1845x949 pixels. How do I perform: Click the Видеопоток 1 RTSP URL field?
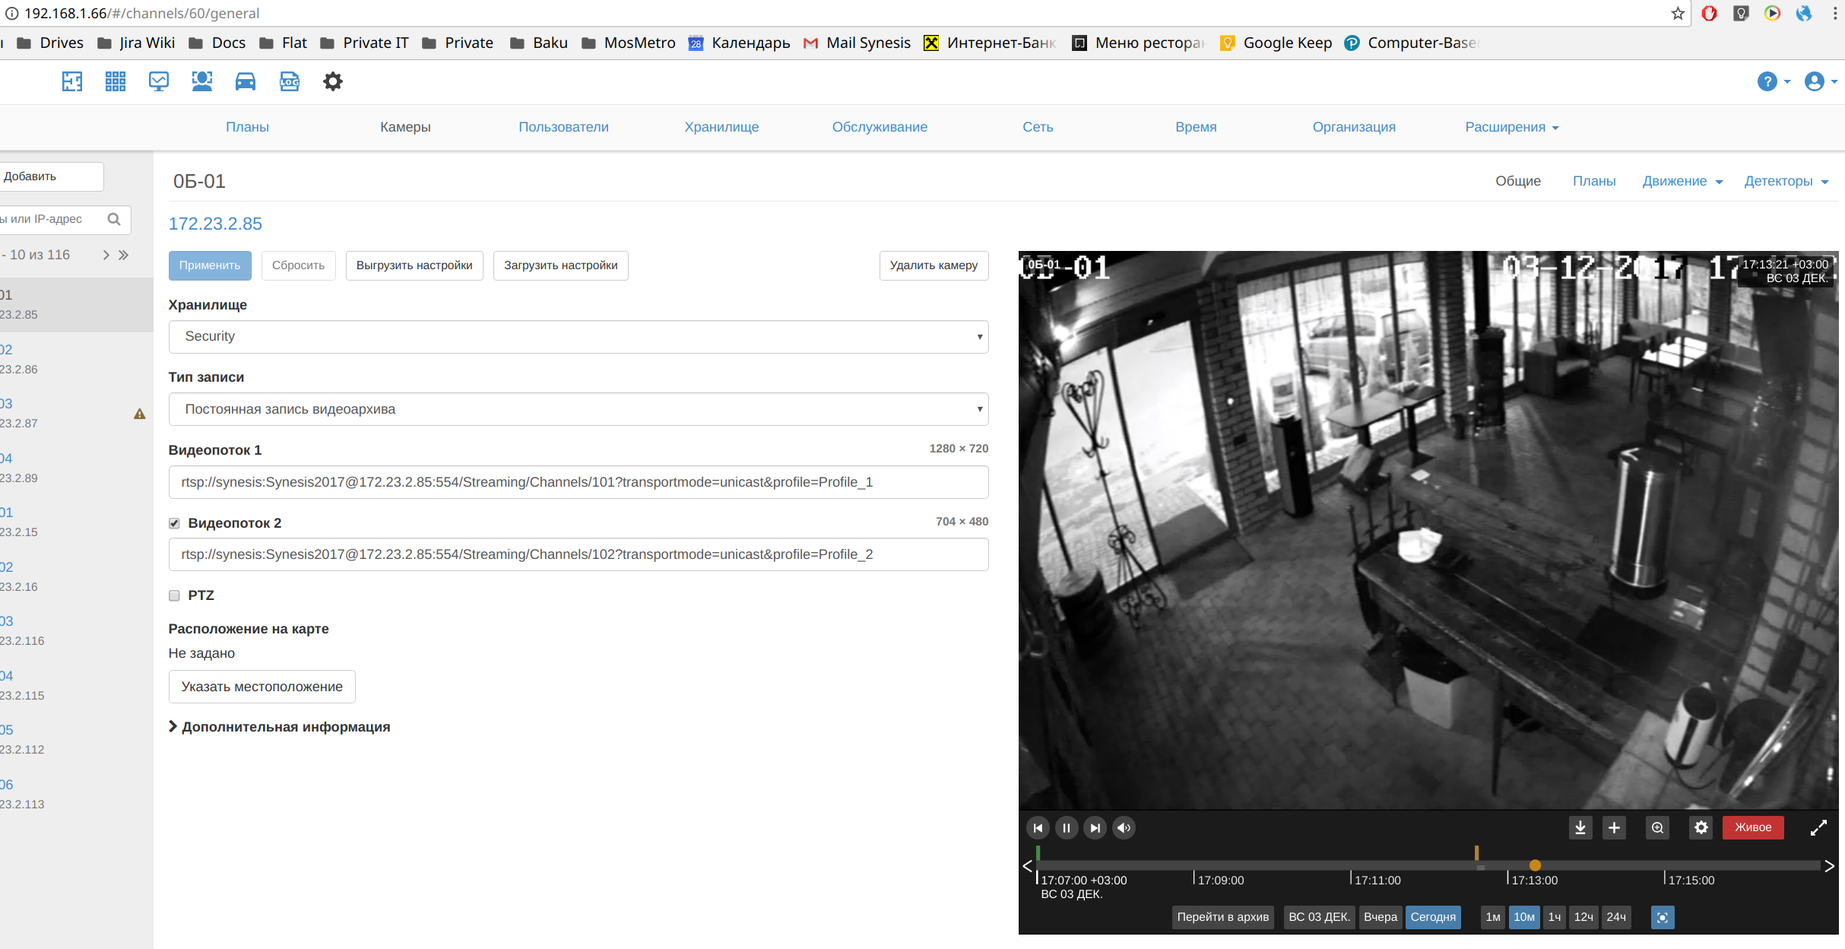click(579, 482)
